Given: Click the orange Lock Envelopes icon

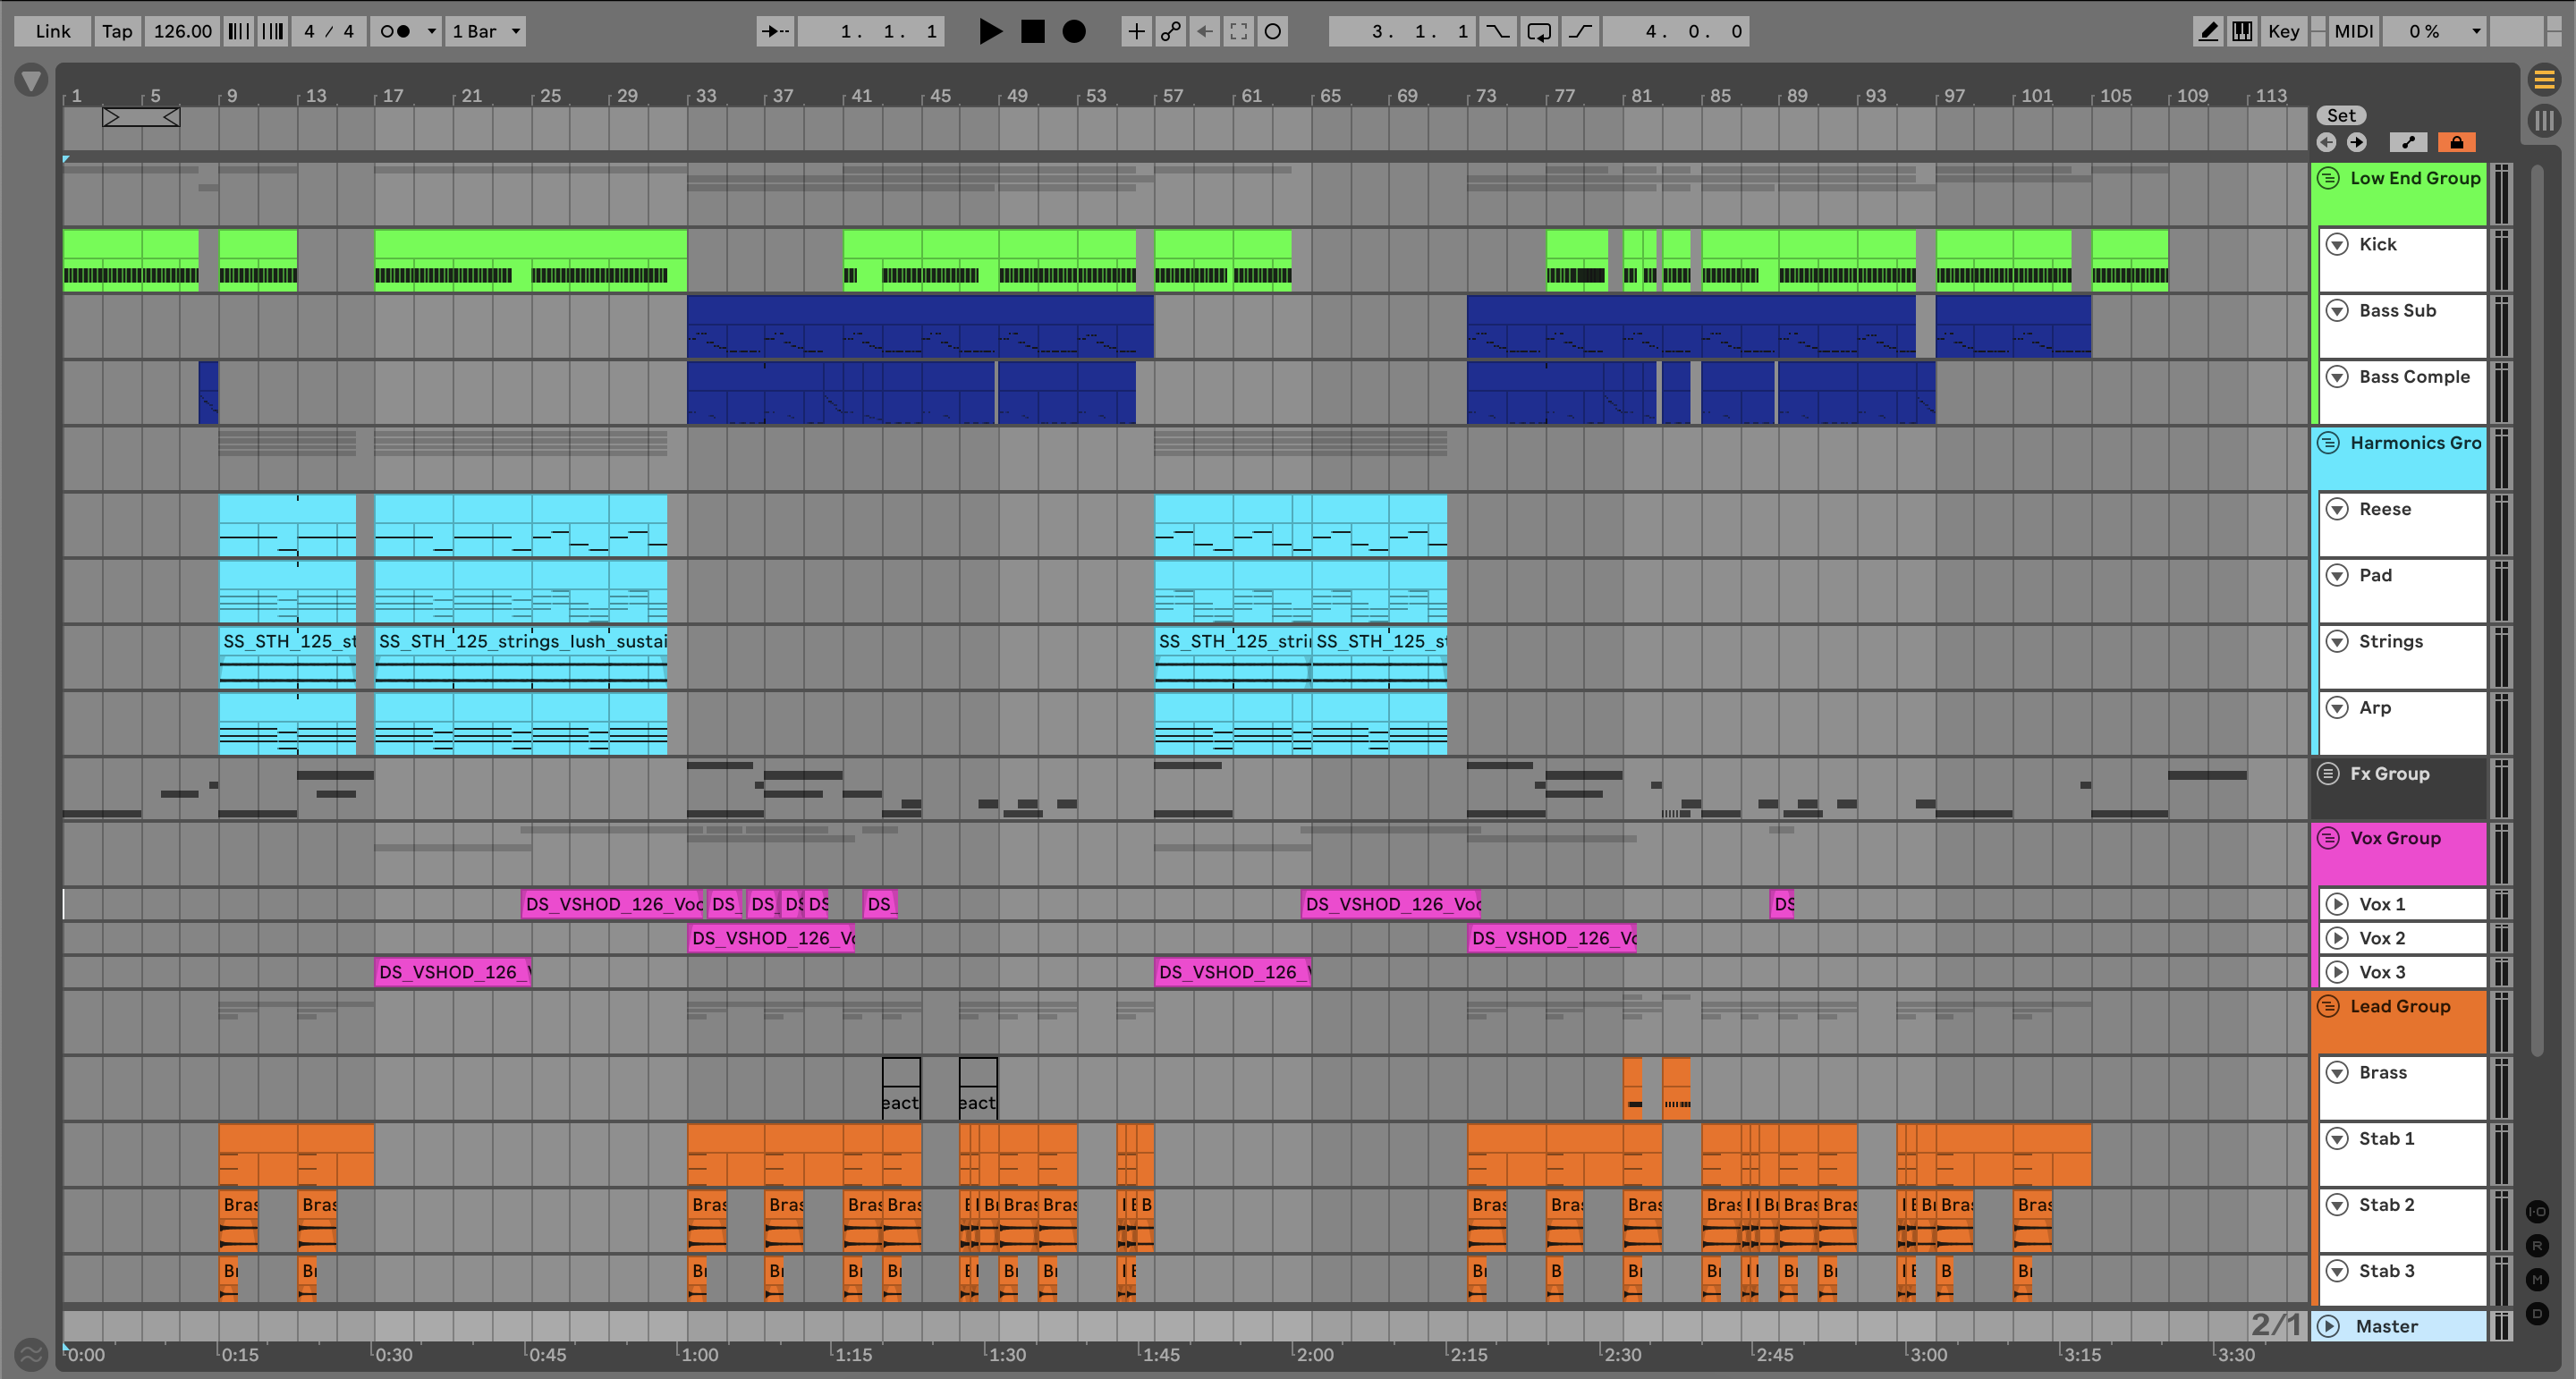Looking at the screenshot, I should pyautogui.click(x=2456, y=142).
